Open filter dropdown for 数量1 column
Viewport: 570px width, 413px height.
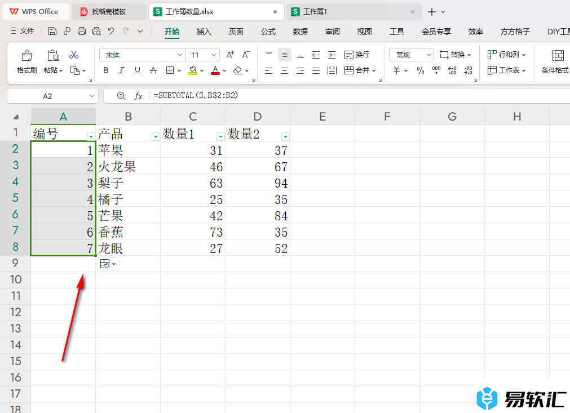(220, 136)
